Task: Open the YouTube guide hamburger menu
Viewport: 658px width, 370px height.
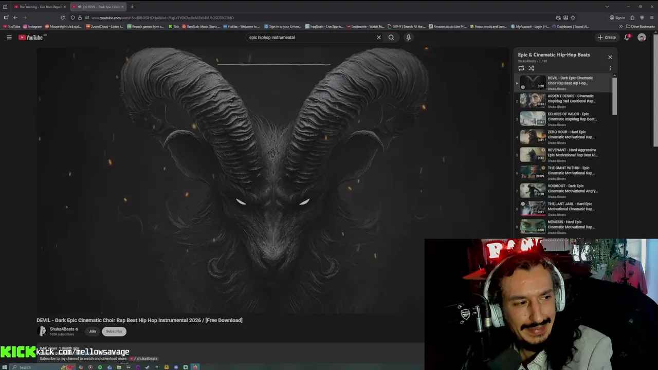Action: pos(9,38)
